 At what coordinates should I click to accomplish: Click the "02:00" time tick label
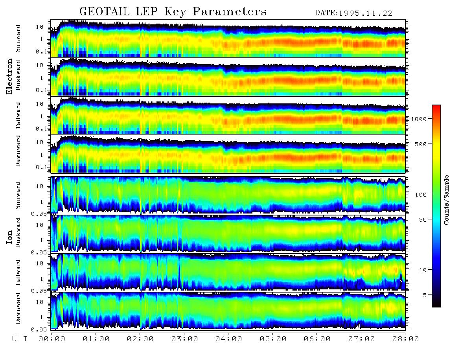140,339
